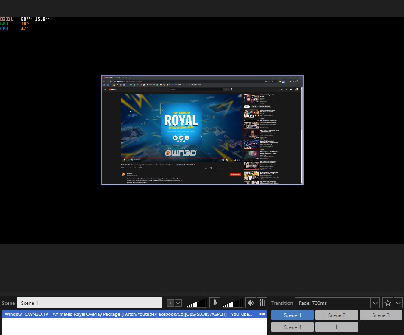Hide the OWN3D.TV window source via eye icon
This screenshot has height=335, width=404.
262,314
